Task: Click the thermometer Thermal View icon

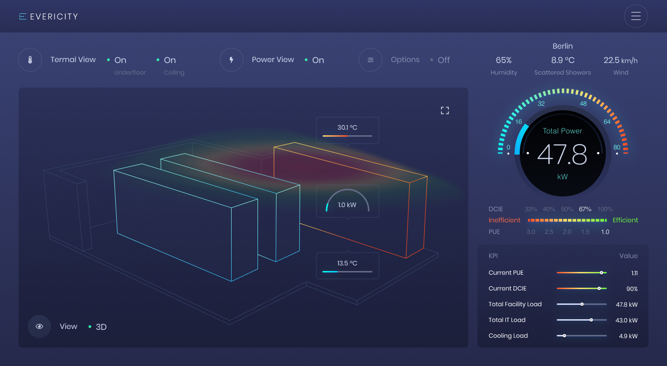Action: click(x=30, y=60)
